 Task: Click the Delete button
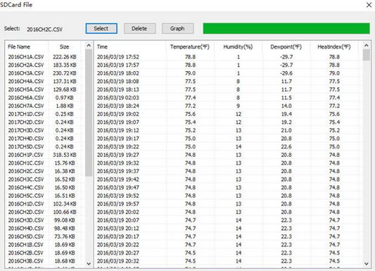140,28
